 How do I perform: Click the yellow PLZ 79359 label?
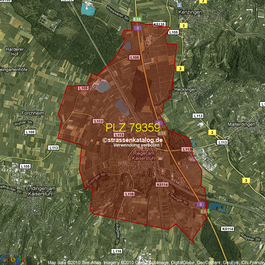132,128
